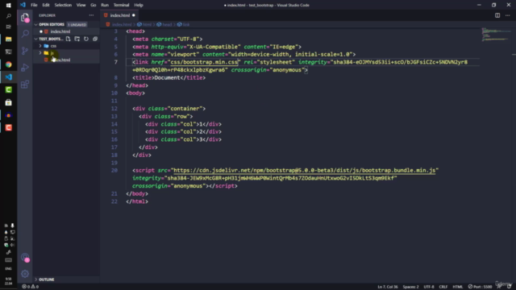Open Task View on taskbar
516x290 pixels.
click(x=9, y=27)
